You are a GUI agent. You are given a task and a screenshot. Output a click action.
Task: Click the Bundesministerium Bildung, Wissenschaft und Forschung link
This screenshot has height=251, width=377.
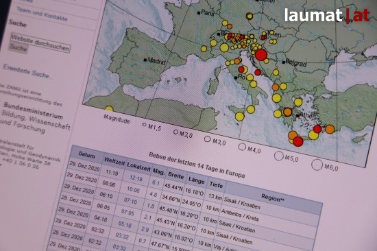[x=36, y=117]
